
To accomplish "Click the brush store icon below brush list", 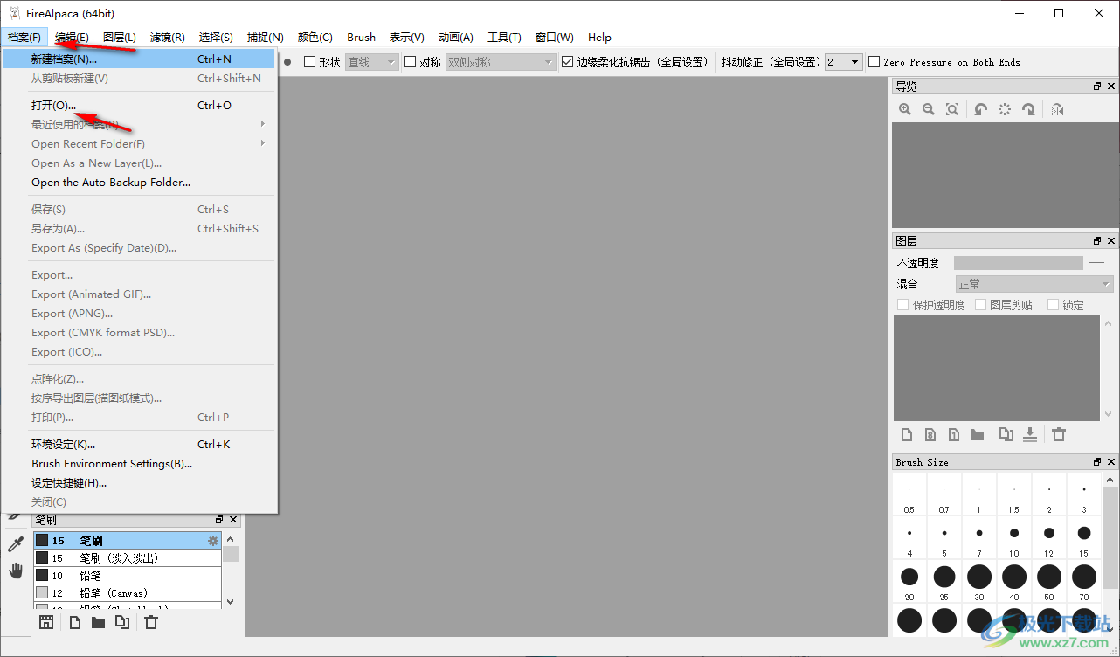I will pos(46,622).
